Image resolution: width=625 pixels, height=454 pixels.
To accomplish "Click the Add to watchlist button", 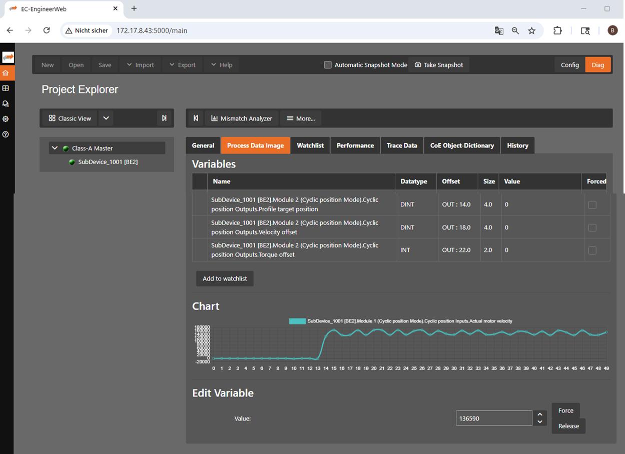I will click(225, 278).
